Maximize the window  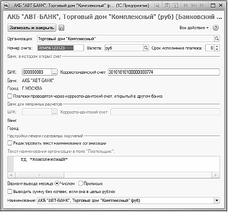213,6
